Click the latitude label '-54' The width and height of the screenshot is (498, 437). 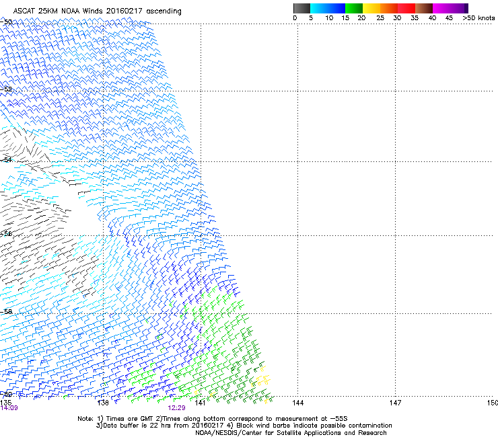click(x=6, y=159)
